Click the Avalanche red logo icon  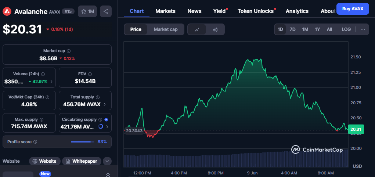pos(7,11)
